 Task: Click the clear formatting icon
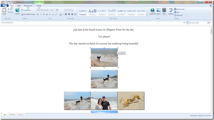coord(57,10)
